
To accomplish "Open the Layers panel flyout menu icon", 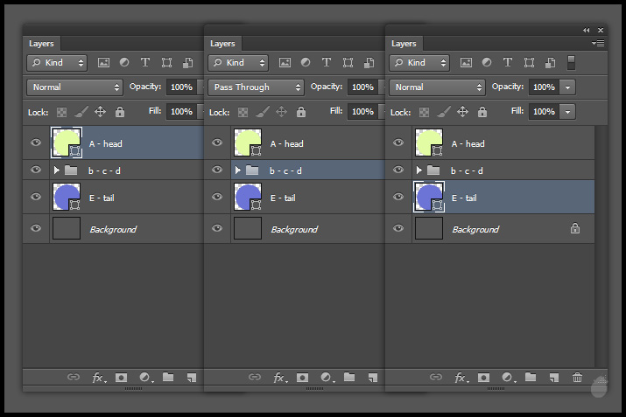I will (598, 43).
